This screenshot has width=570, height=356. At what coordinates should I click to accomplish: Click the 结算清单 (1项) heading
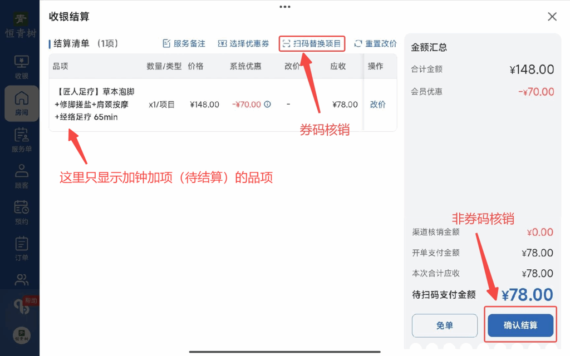click(x=86, y=43)
